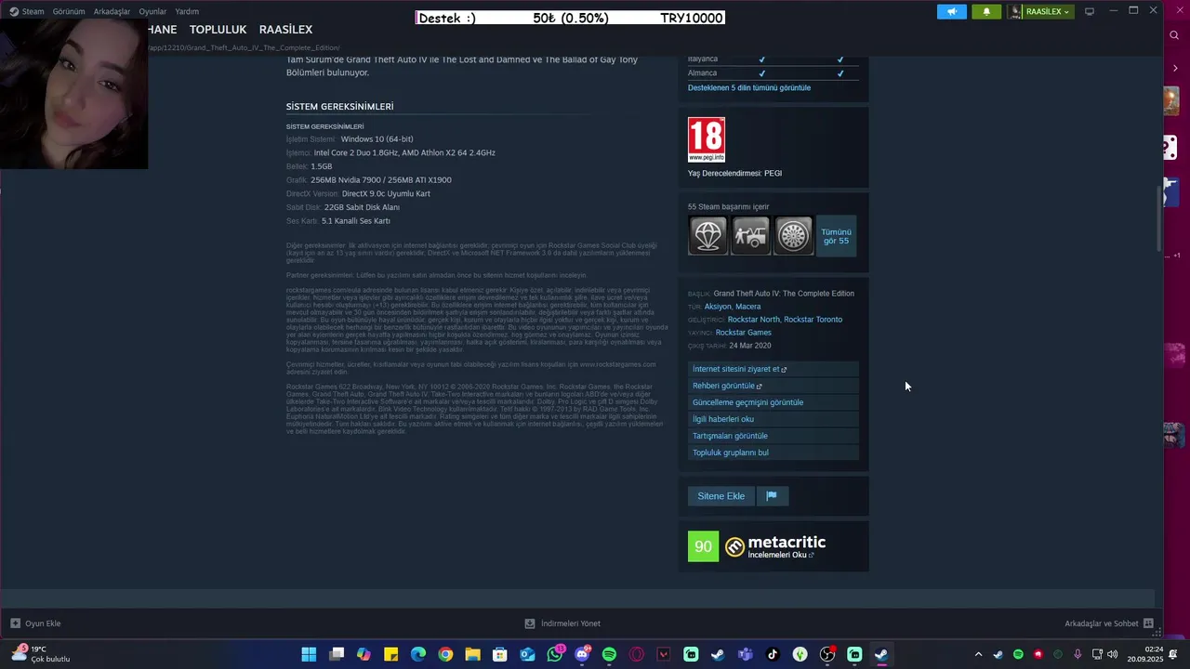Open the Görünüm menu

[69, 11]
